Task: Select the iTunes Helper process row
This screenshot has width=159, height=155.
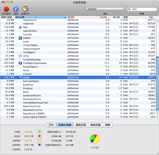Action: [x=78, y=45]
